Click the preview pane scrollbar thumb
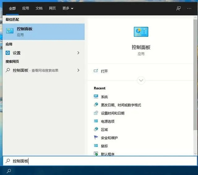The image size is (198, 175). (x=195, y=75)
